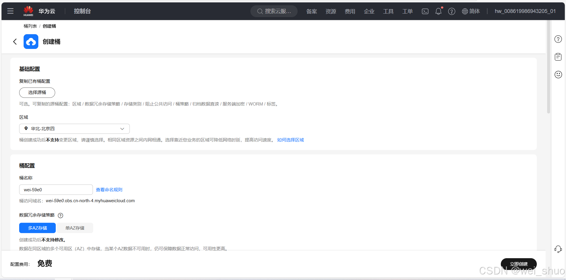Open the 备案 menu
This screenshot has width=566, height=280.
point(311,11)
